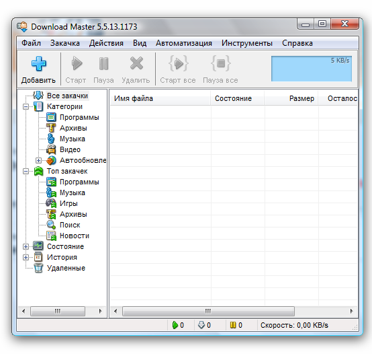Click the Пауза все toolbar icon
The image size is (372, 354).
click(x=221, y=63)
